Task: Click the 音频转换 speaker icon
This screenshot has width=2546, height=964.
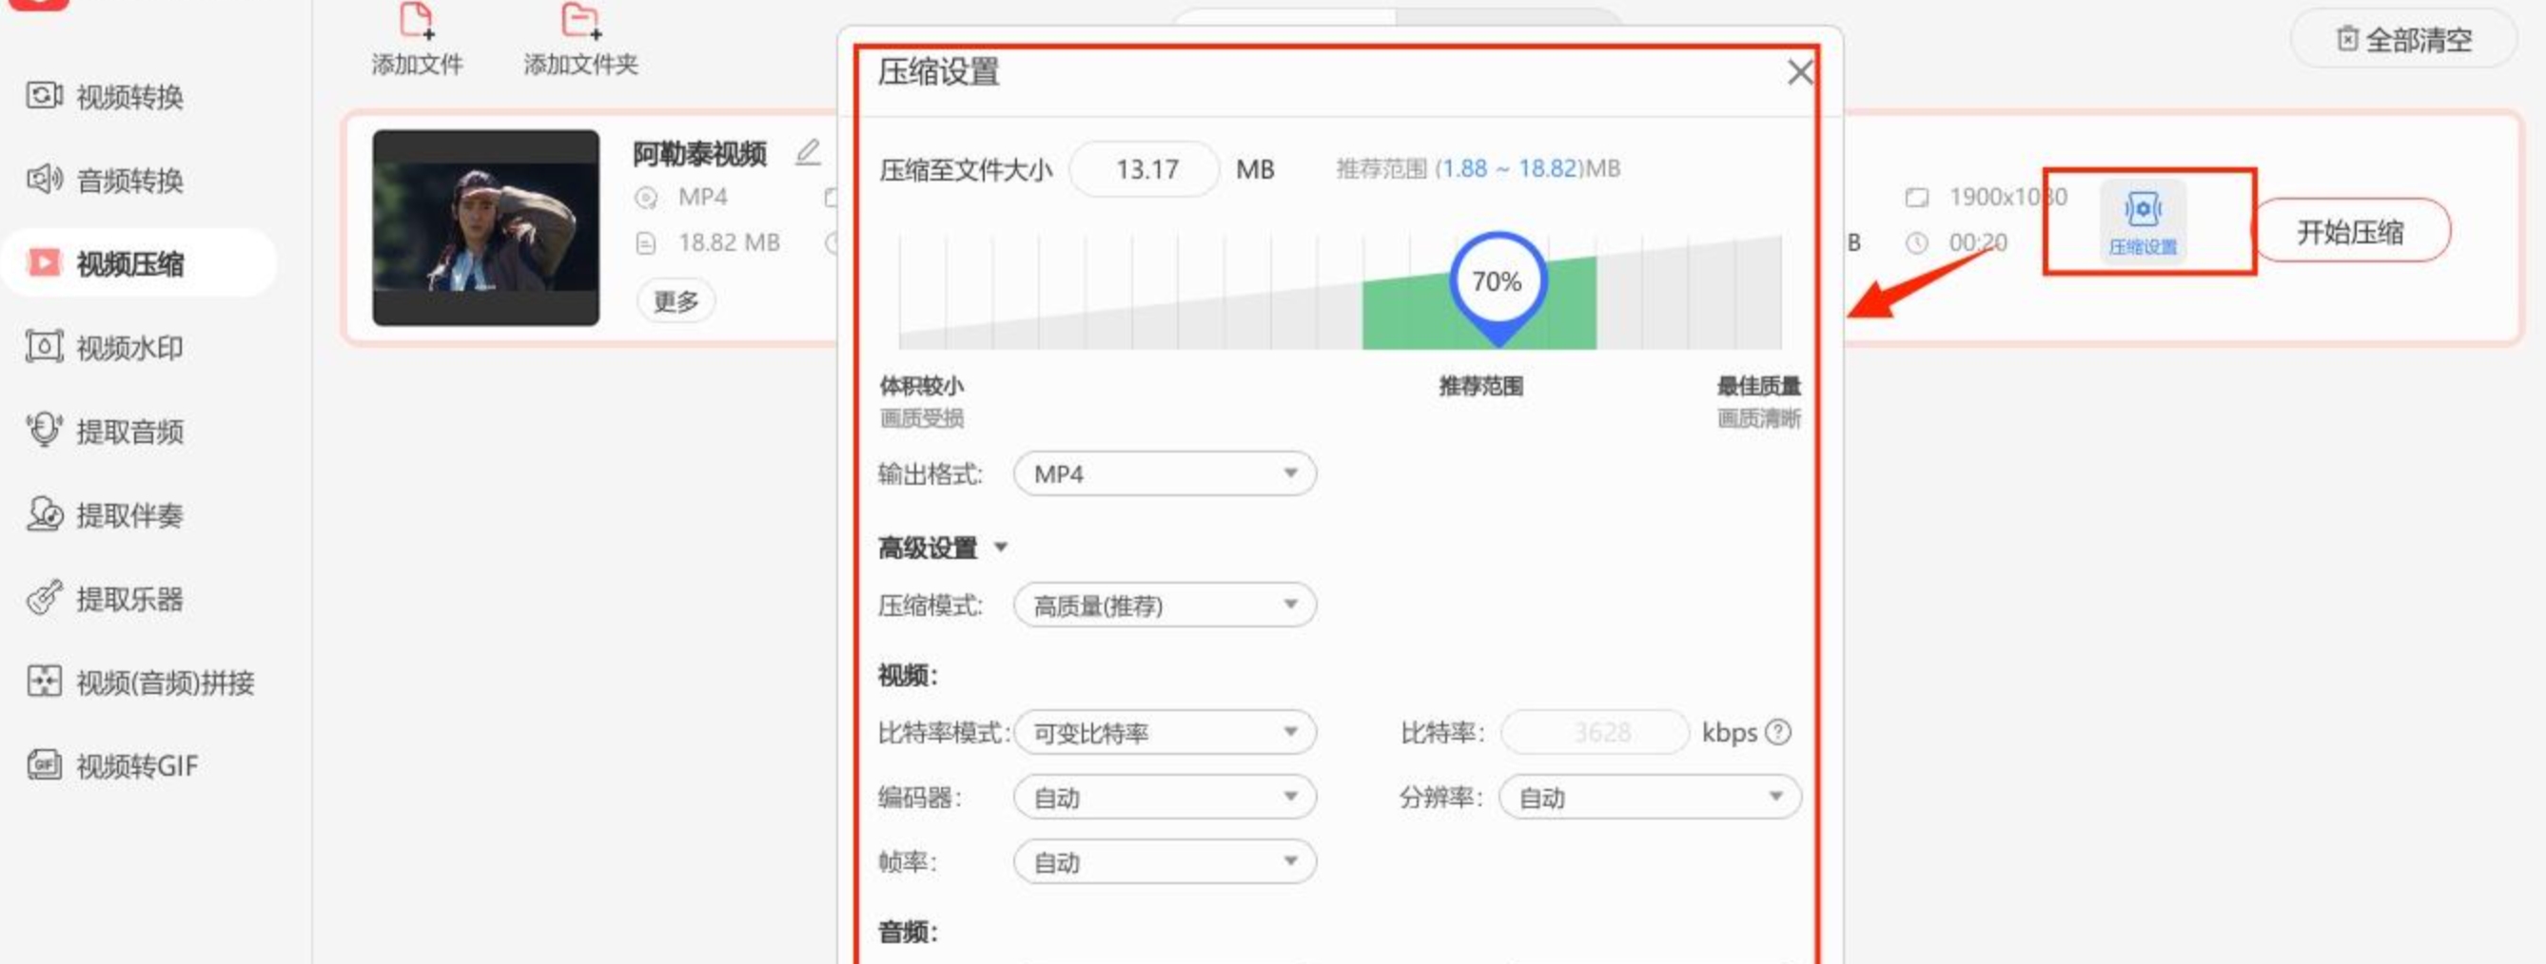Action: coord(45,179)
